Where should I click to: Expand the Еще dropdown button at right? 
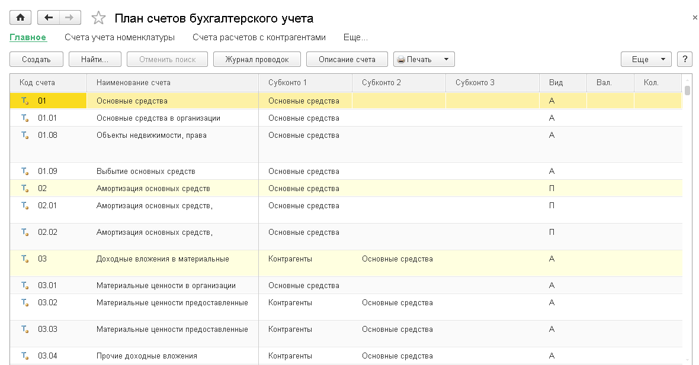646,59
